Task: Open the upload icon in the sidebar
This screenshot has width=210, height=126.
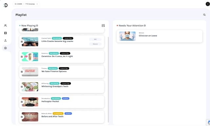Action: 5,41
